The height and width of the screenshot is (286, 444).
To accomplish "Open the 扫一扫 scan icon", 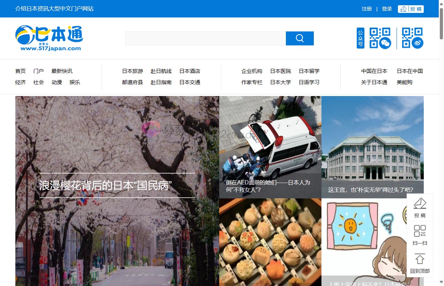I will 420,231.
